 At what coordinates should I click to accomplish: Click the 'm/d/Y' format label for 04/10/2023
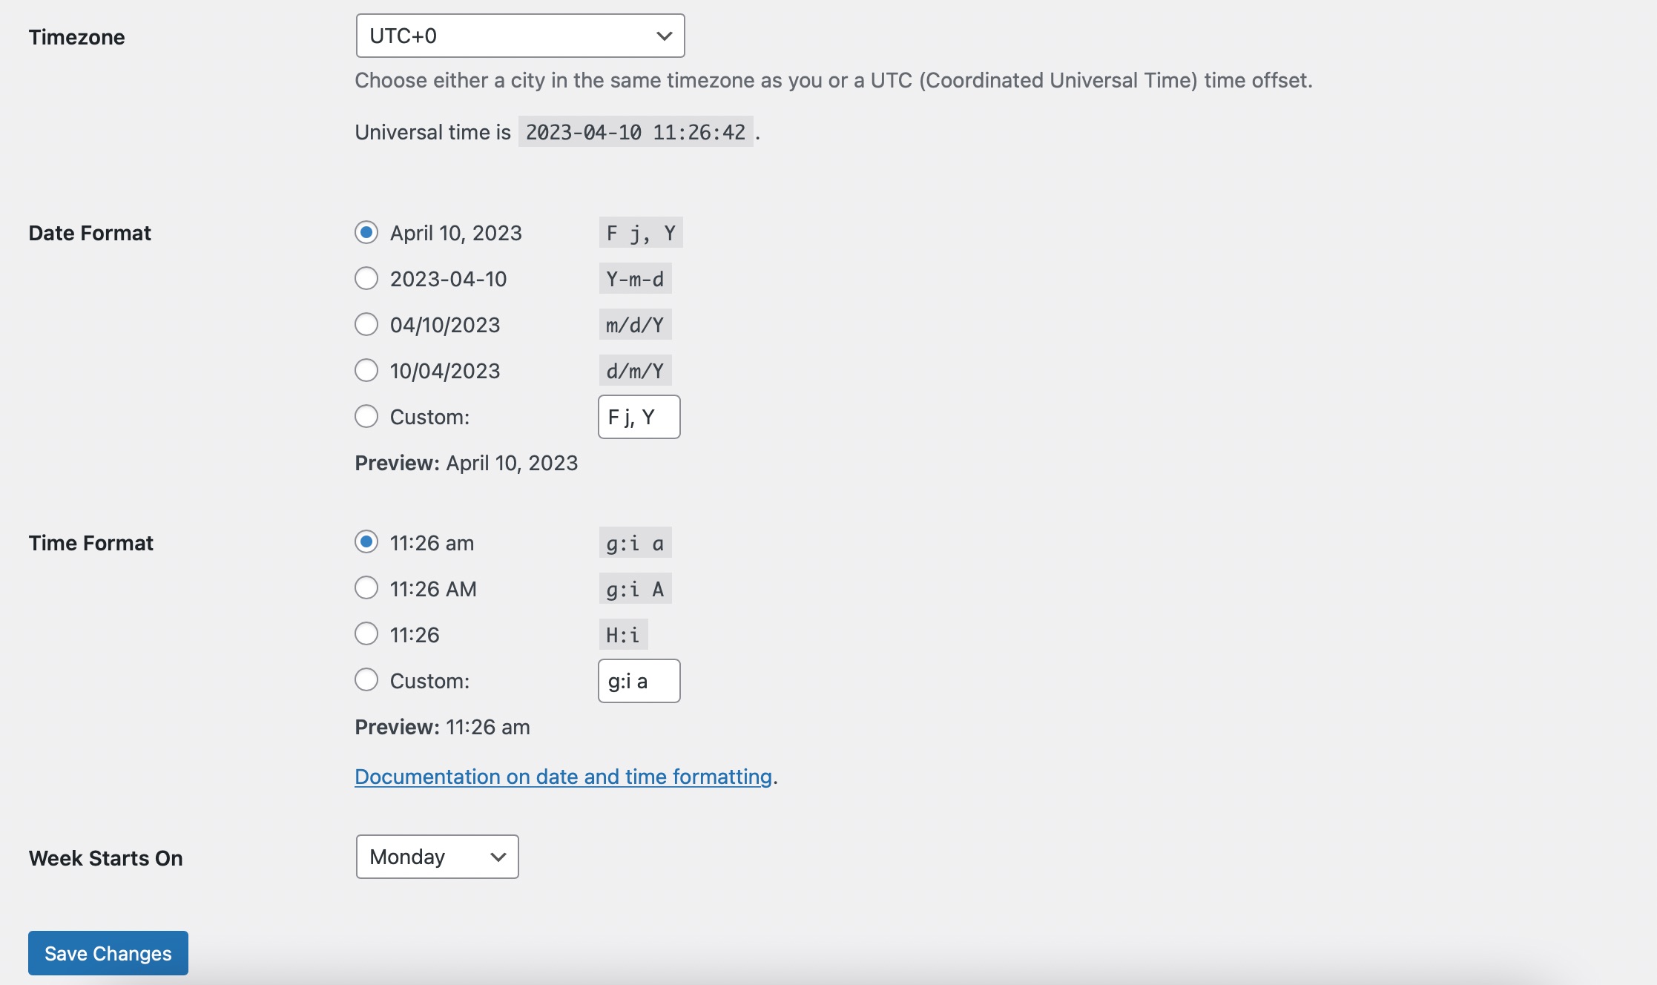point(634,323)
